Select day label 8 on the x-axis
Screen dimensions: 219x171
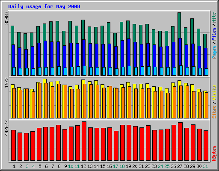pos(59,166)
